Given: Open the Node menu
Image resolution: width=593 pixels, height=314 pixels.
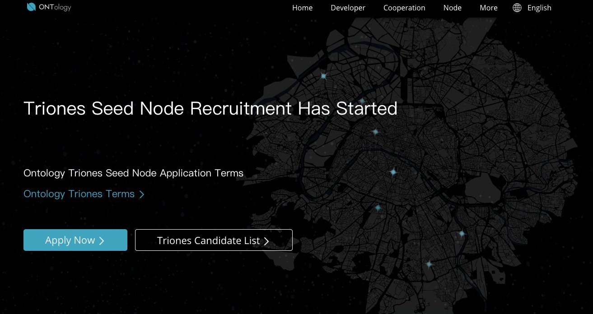Looking at the screenshot, I should coord(452,8).
